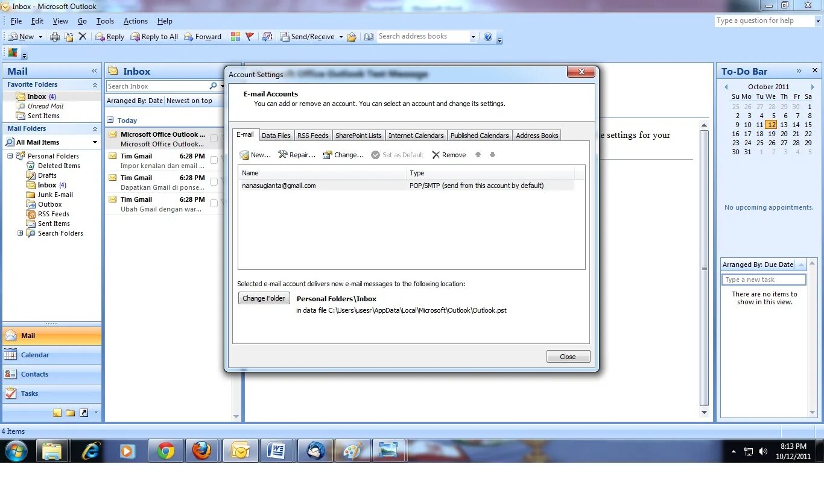Viewport: 824px width, 482px height.
Task: Click Change… in Account Settings
Action: tap(343, 155)
